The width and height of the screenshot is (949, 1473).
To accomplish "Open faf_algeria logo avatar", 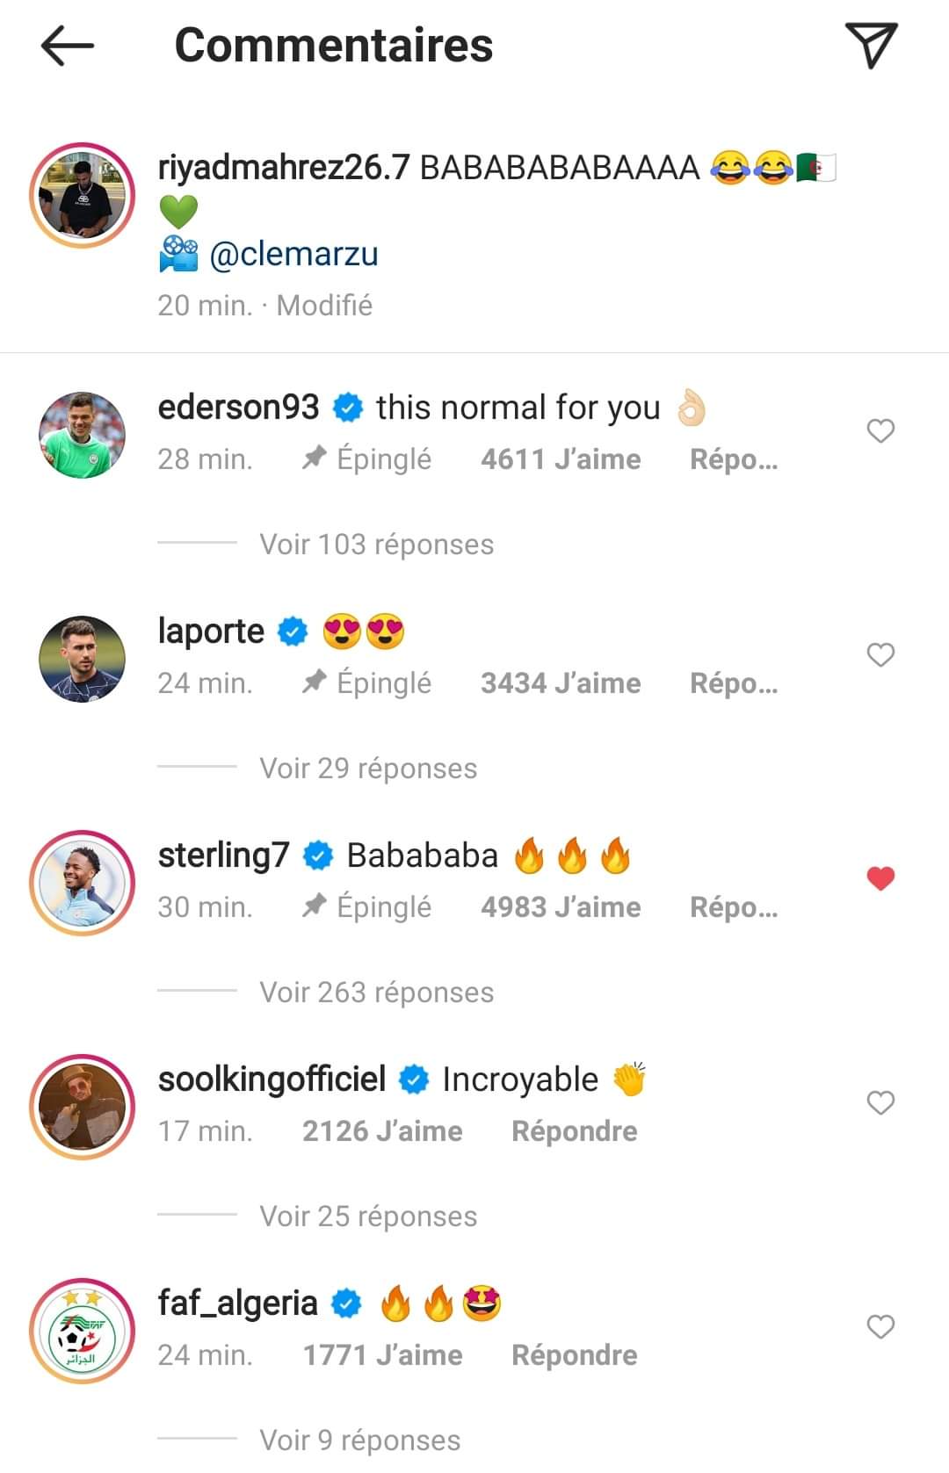I will (83, 1331).
